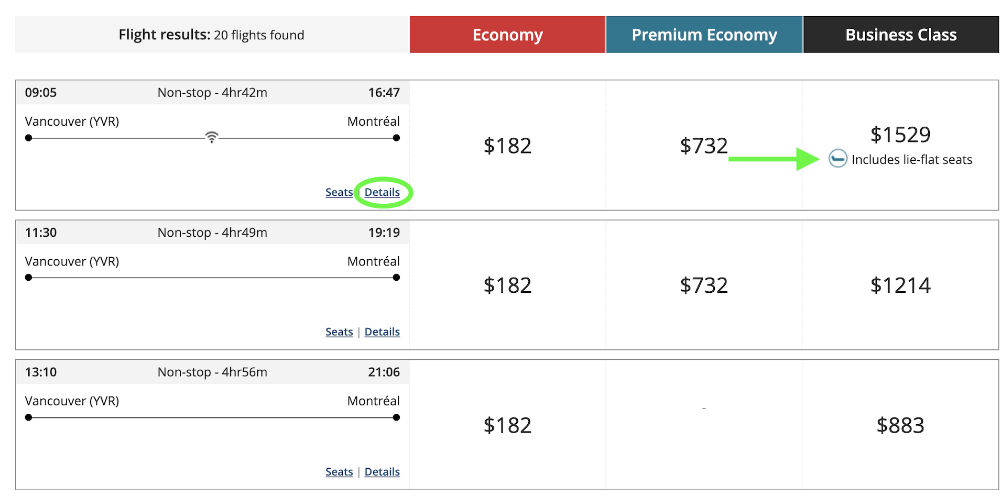
Task: Click the Wi-Fi icon on 09:05 flight
Action: pyautogui.click(x=212, y=137)
